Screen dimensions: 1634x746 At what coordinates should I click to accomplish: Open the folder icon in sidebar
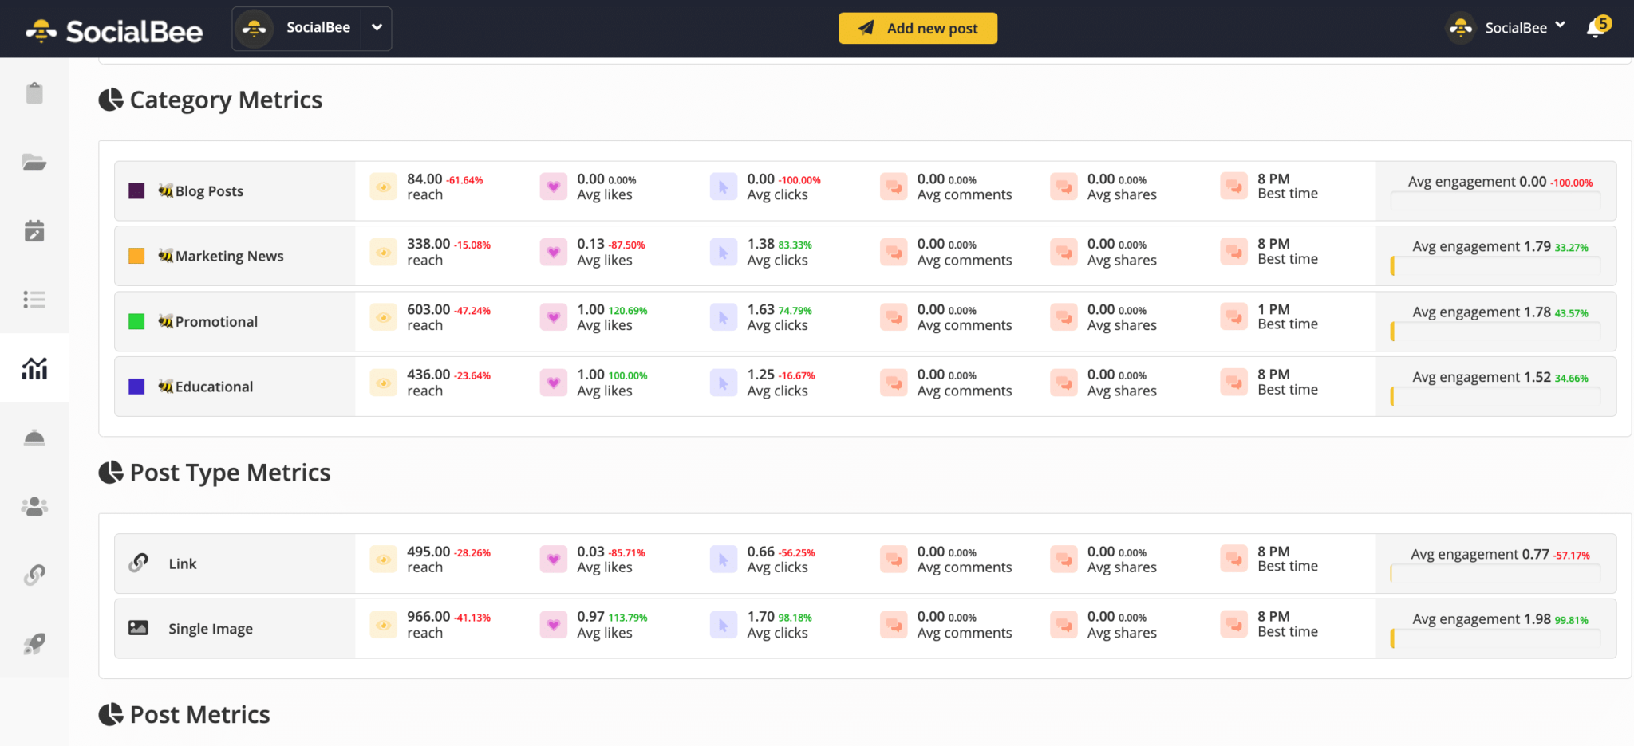tap(34, 163)
